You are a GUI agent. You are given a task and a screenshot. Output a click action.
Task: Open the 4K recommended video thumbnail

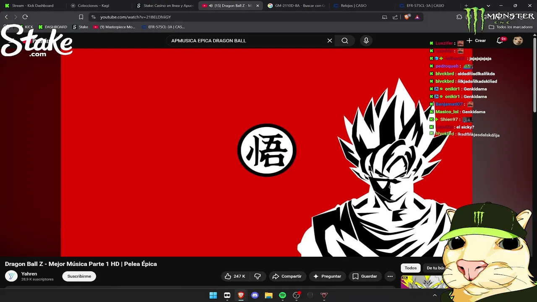422,282
